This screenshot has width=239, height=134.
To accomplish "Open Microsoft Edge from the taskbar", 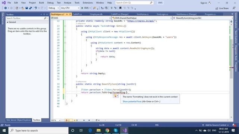I will coord(90,130).
